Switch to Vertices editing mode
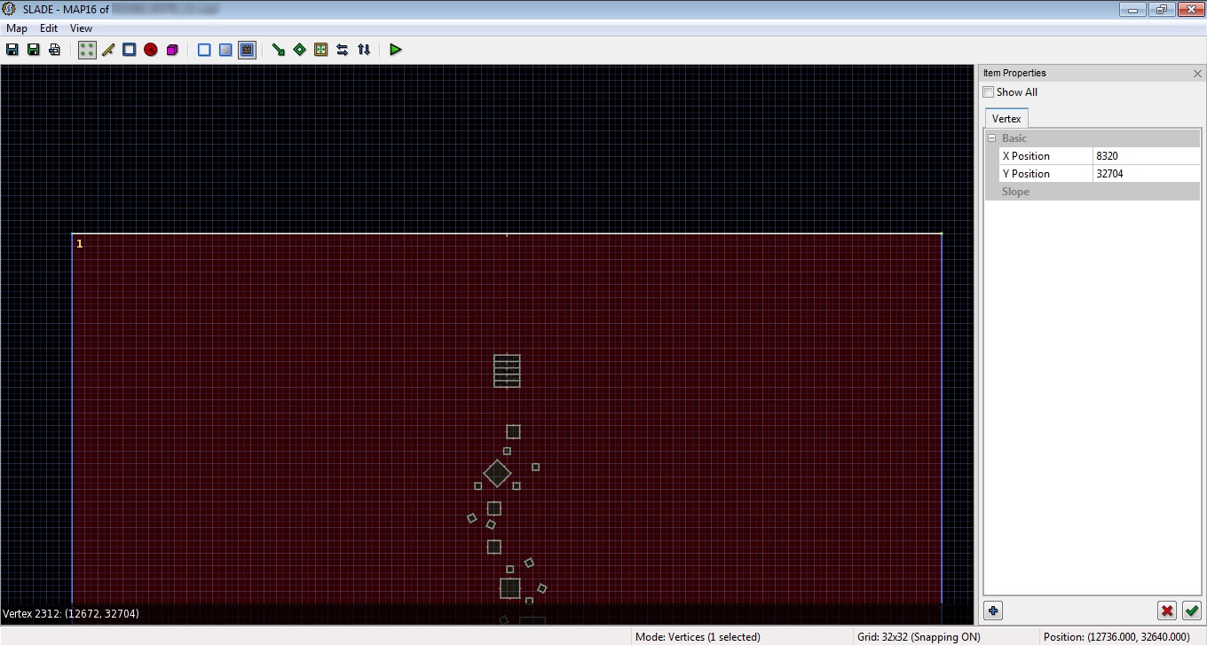The height and width of the screenshot is (646, 1207). pos(87,50)
